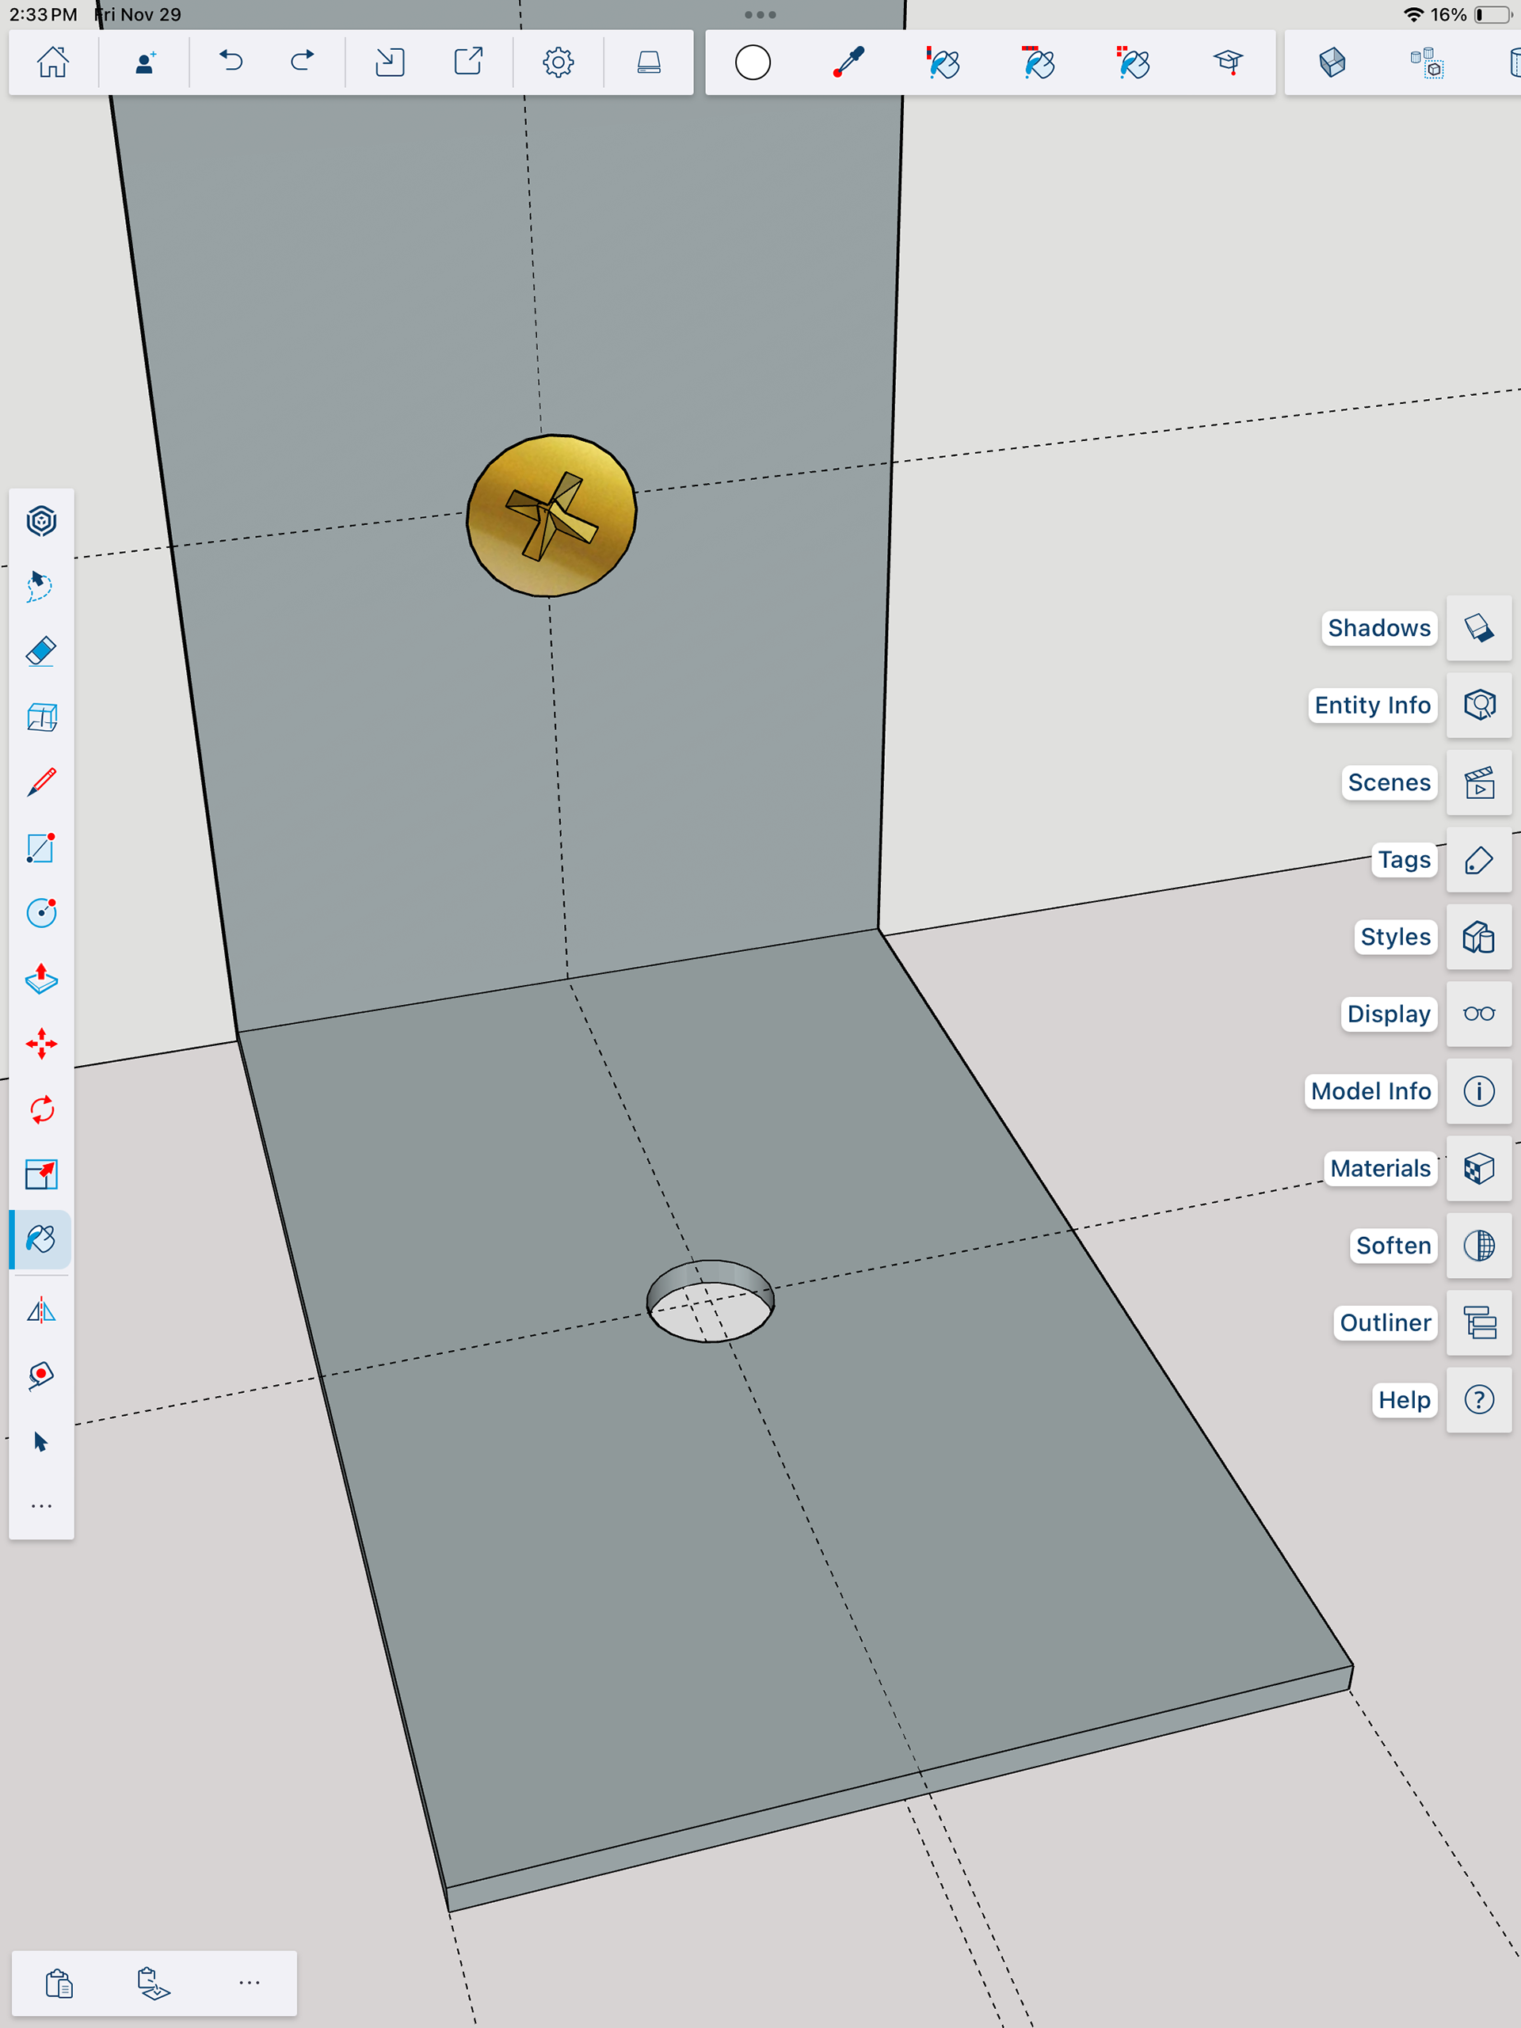
Task: Select the Move tool
Action: 41,1044
